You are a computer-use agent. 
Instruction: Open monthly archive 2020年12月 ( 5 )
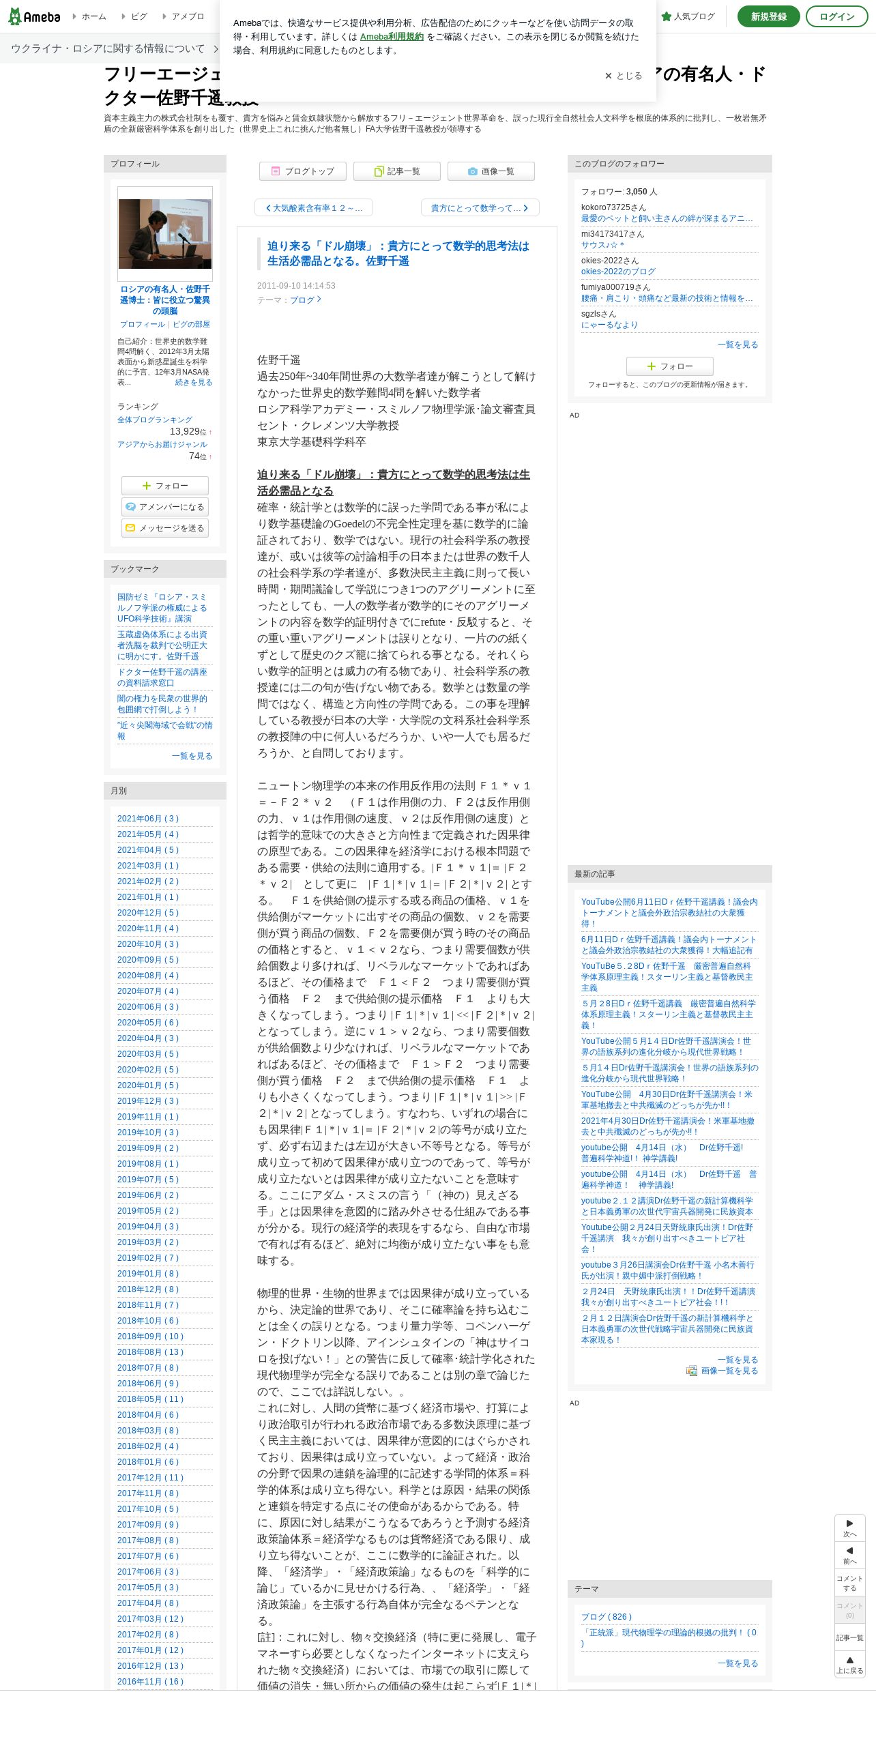(x=148, y=913)
